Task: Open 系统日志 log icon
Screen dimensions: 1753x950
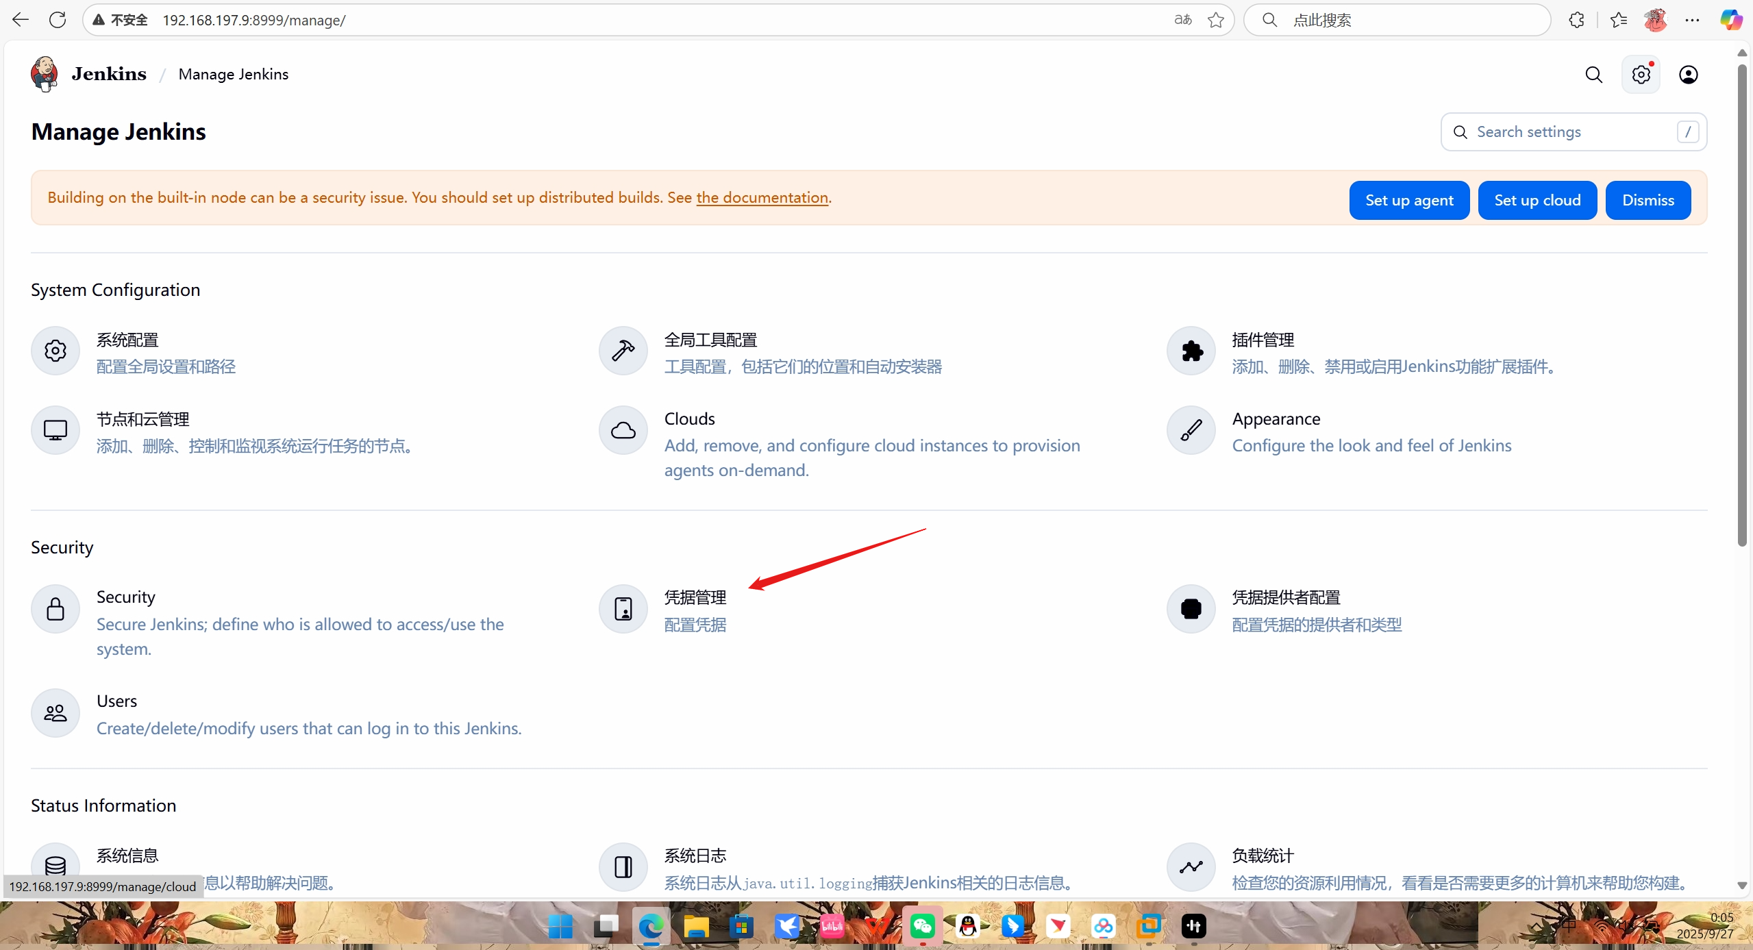Action: tap(623, 867)
